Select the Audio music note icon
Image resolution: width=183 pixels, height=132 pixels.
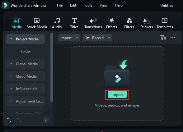[57, 21]
